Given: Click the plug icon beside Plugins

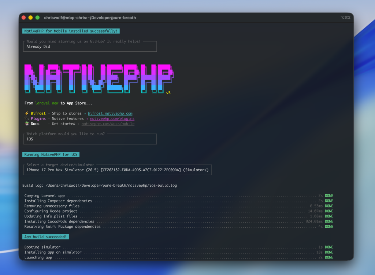Looking at the screenshot, I should point(27,118).
